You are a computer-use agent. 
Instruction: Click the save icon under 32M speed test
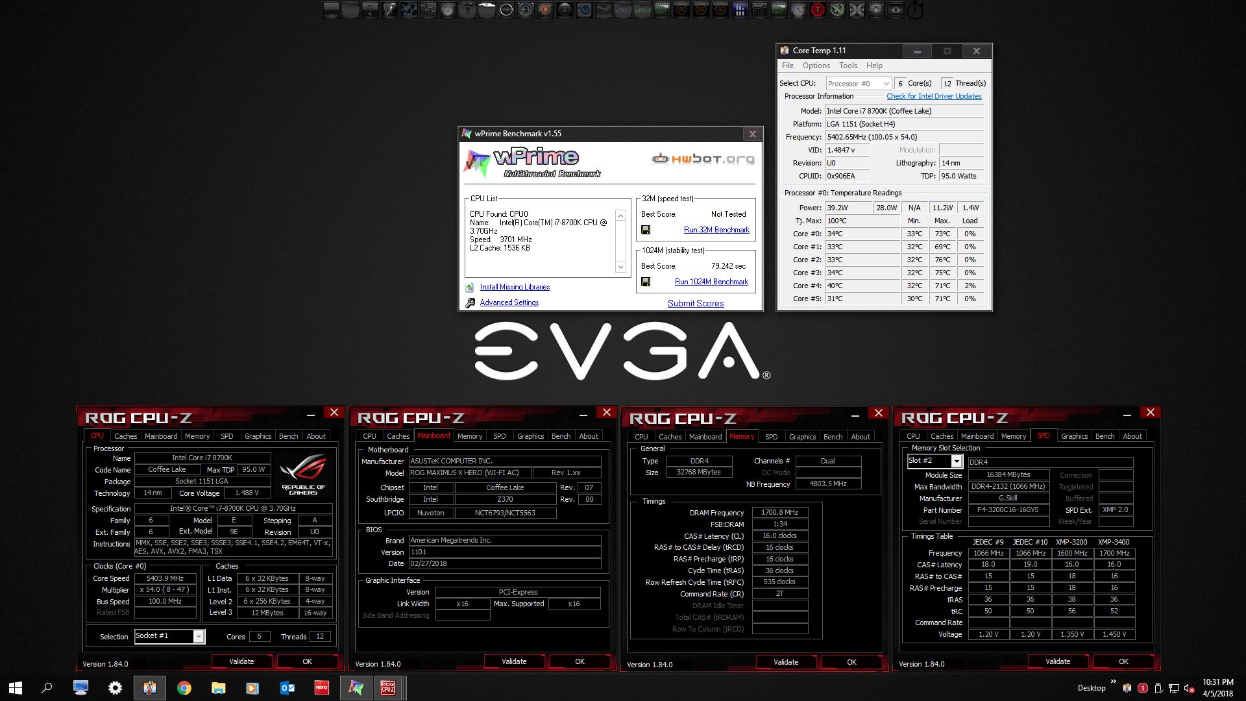[646, 230]
